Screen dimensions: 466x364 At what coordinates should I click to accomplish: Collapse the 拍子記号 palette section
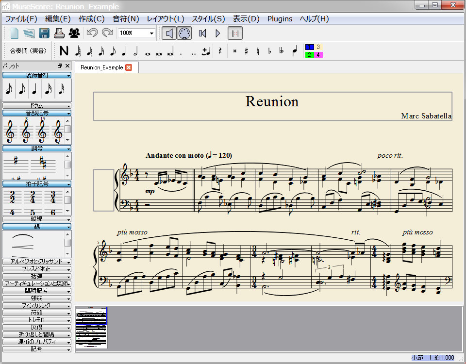click(x=37, y=184)
